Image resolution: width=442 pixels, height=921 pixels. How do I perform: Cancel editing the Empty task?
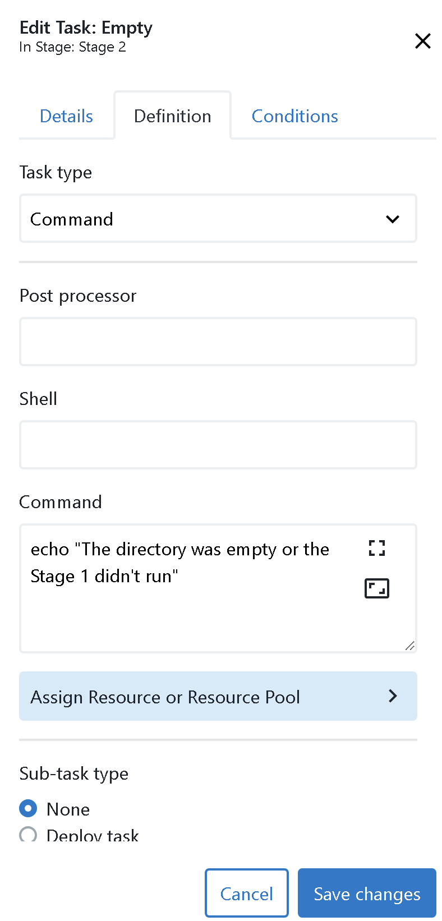(246, 893)
